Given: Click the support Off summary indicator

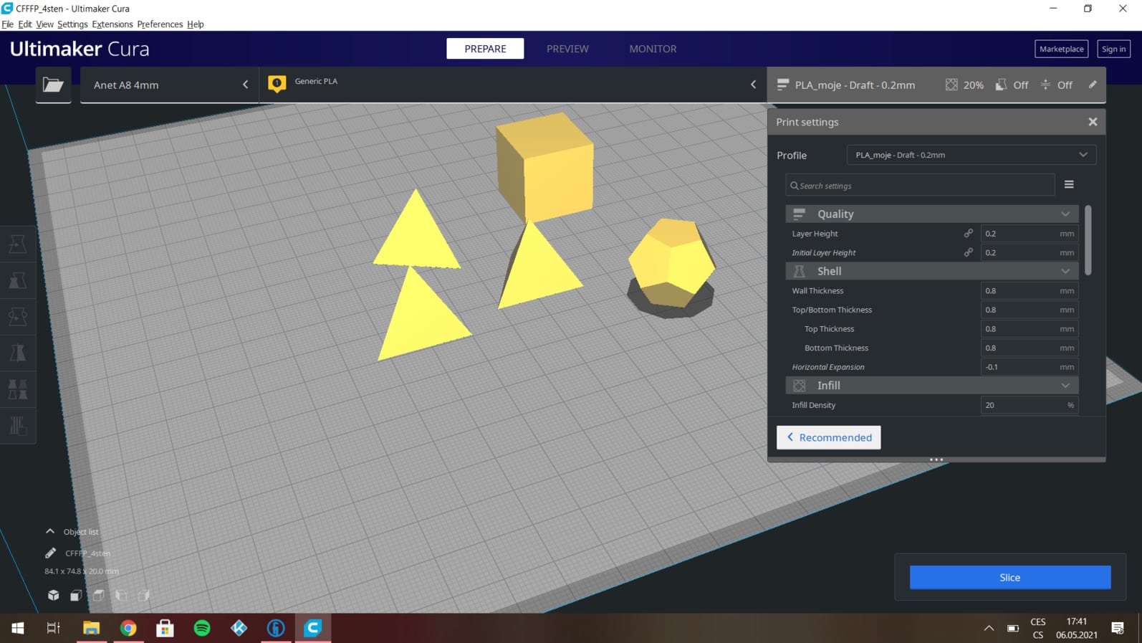Looking at the screenshot, I should (1012, 85).
